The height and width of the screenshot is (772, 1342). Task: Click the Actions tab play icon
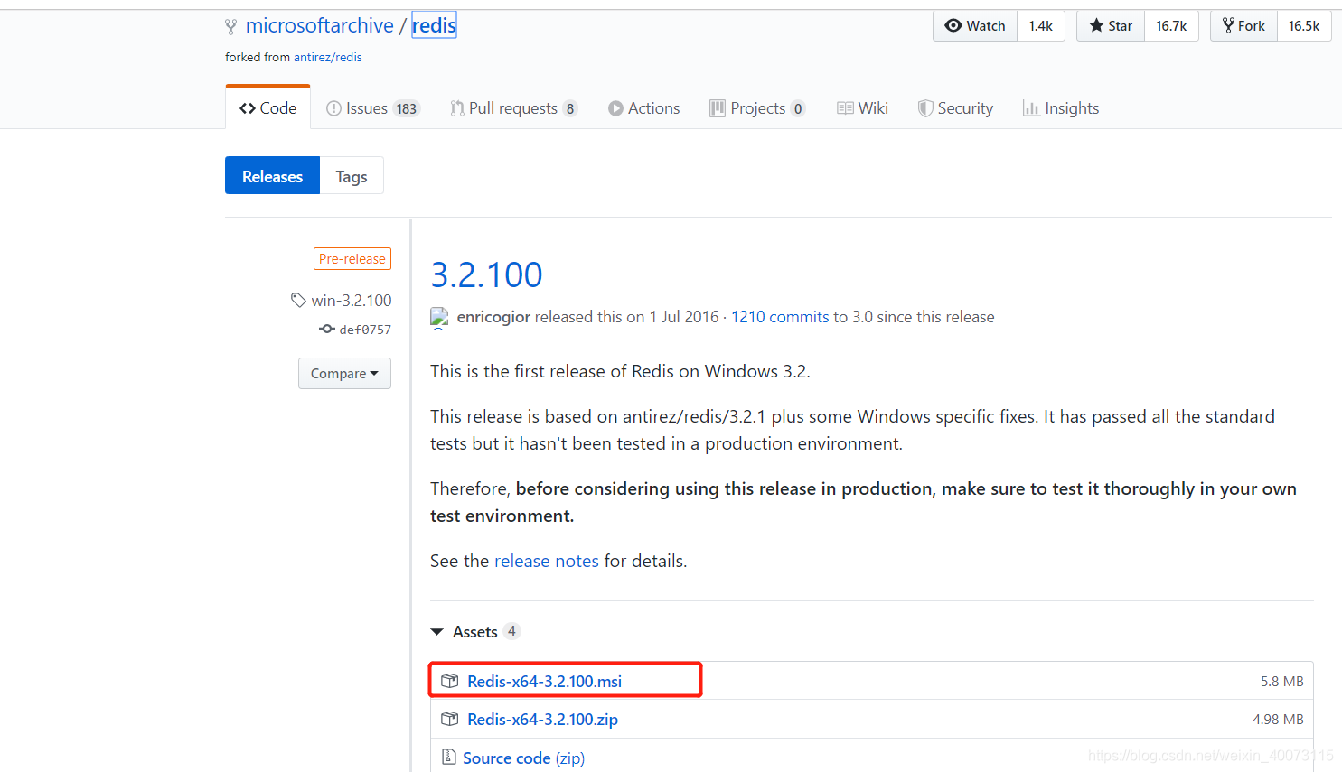pyautogui.click(x=615, y=108)
